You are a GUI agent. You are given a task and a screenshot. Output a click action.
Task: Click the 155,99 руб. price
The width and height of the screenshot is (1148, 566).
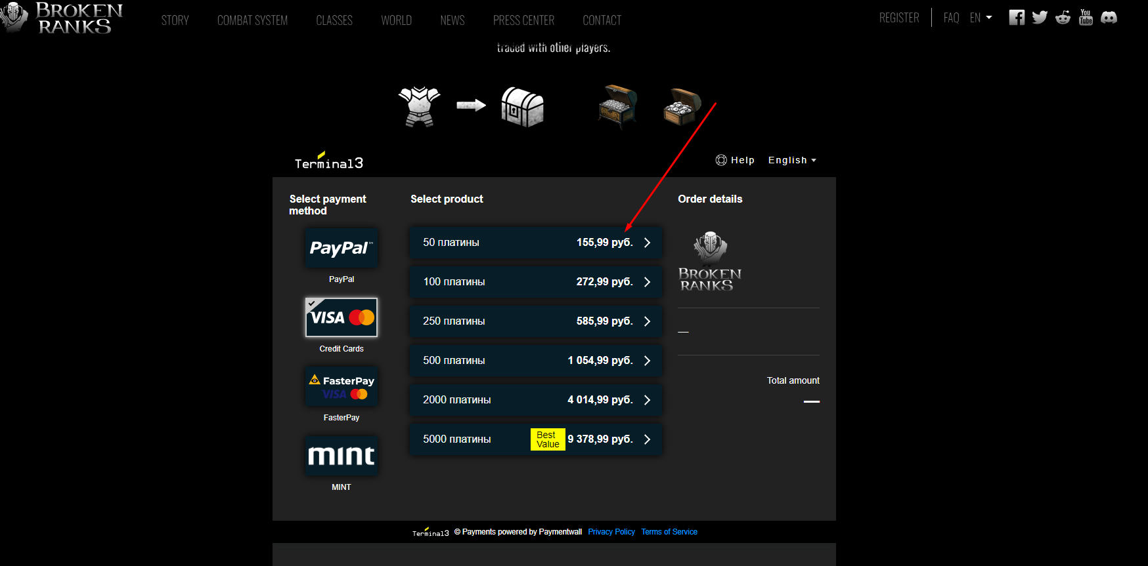(605, 243)
